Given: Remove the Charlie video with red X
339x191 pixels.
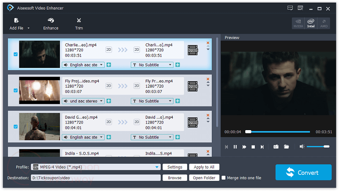Looking at the screenshot, I should coord(208,43).
